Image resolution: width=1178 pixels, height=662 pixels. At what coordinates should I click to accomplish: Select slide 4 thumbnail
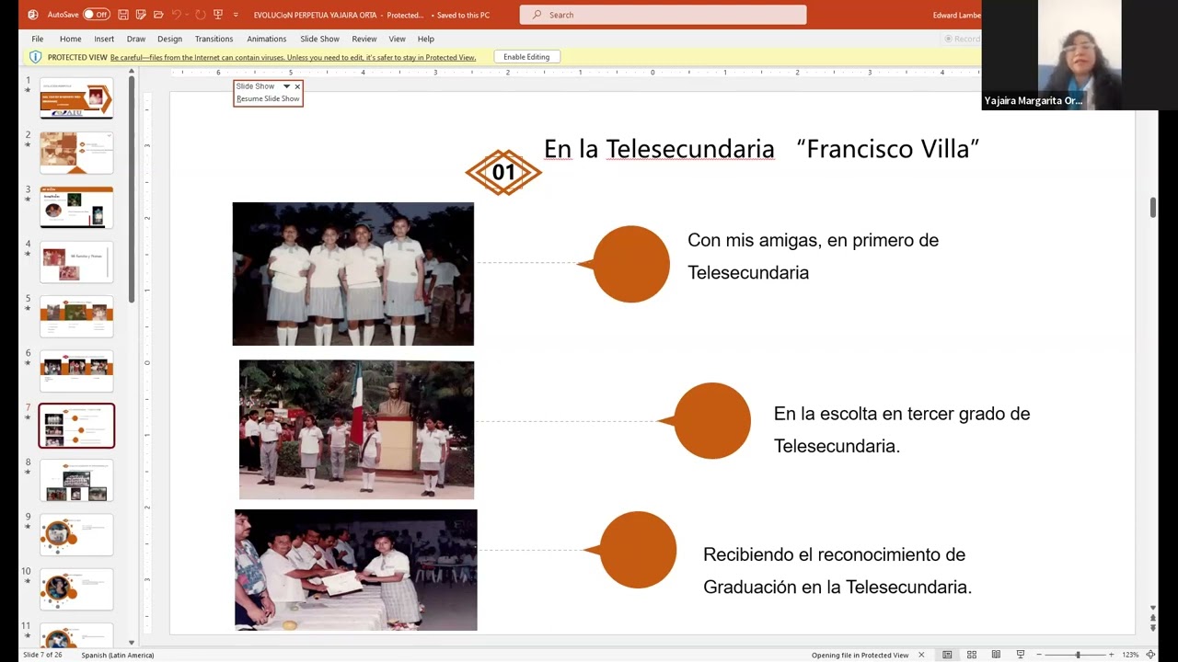(76, 262)
